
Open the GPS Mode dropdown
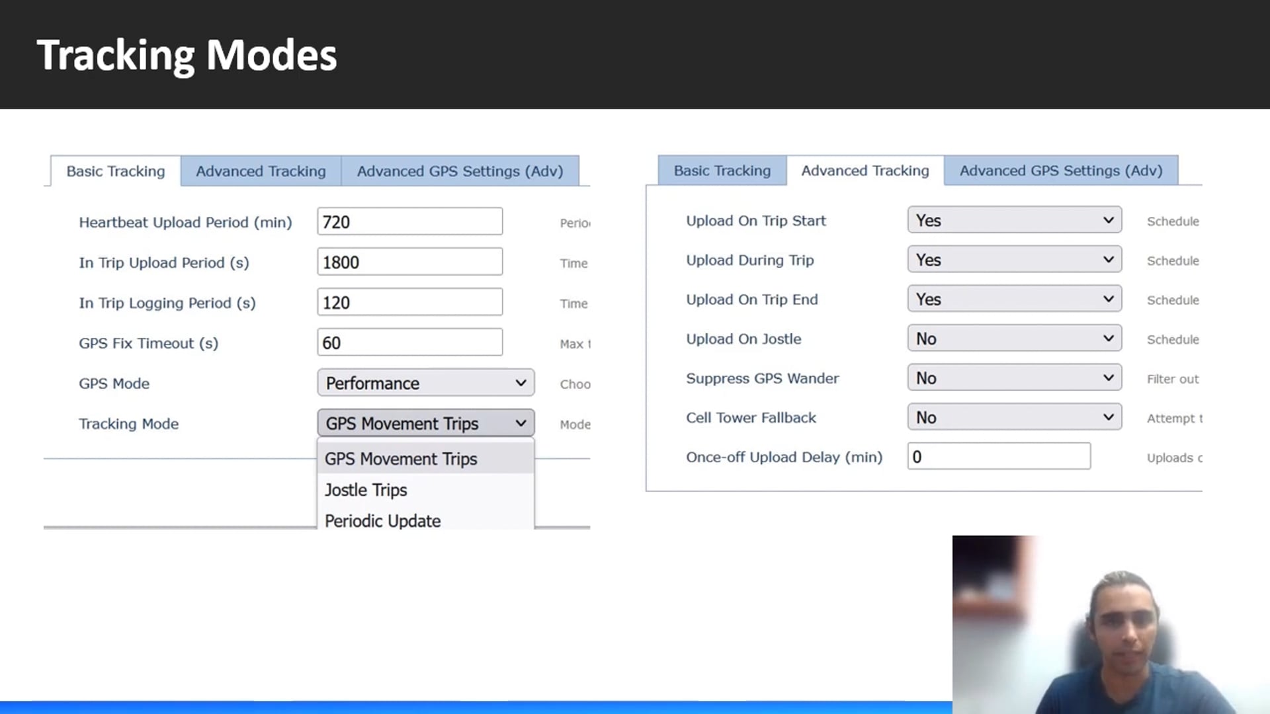click(x=425, y=383)
